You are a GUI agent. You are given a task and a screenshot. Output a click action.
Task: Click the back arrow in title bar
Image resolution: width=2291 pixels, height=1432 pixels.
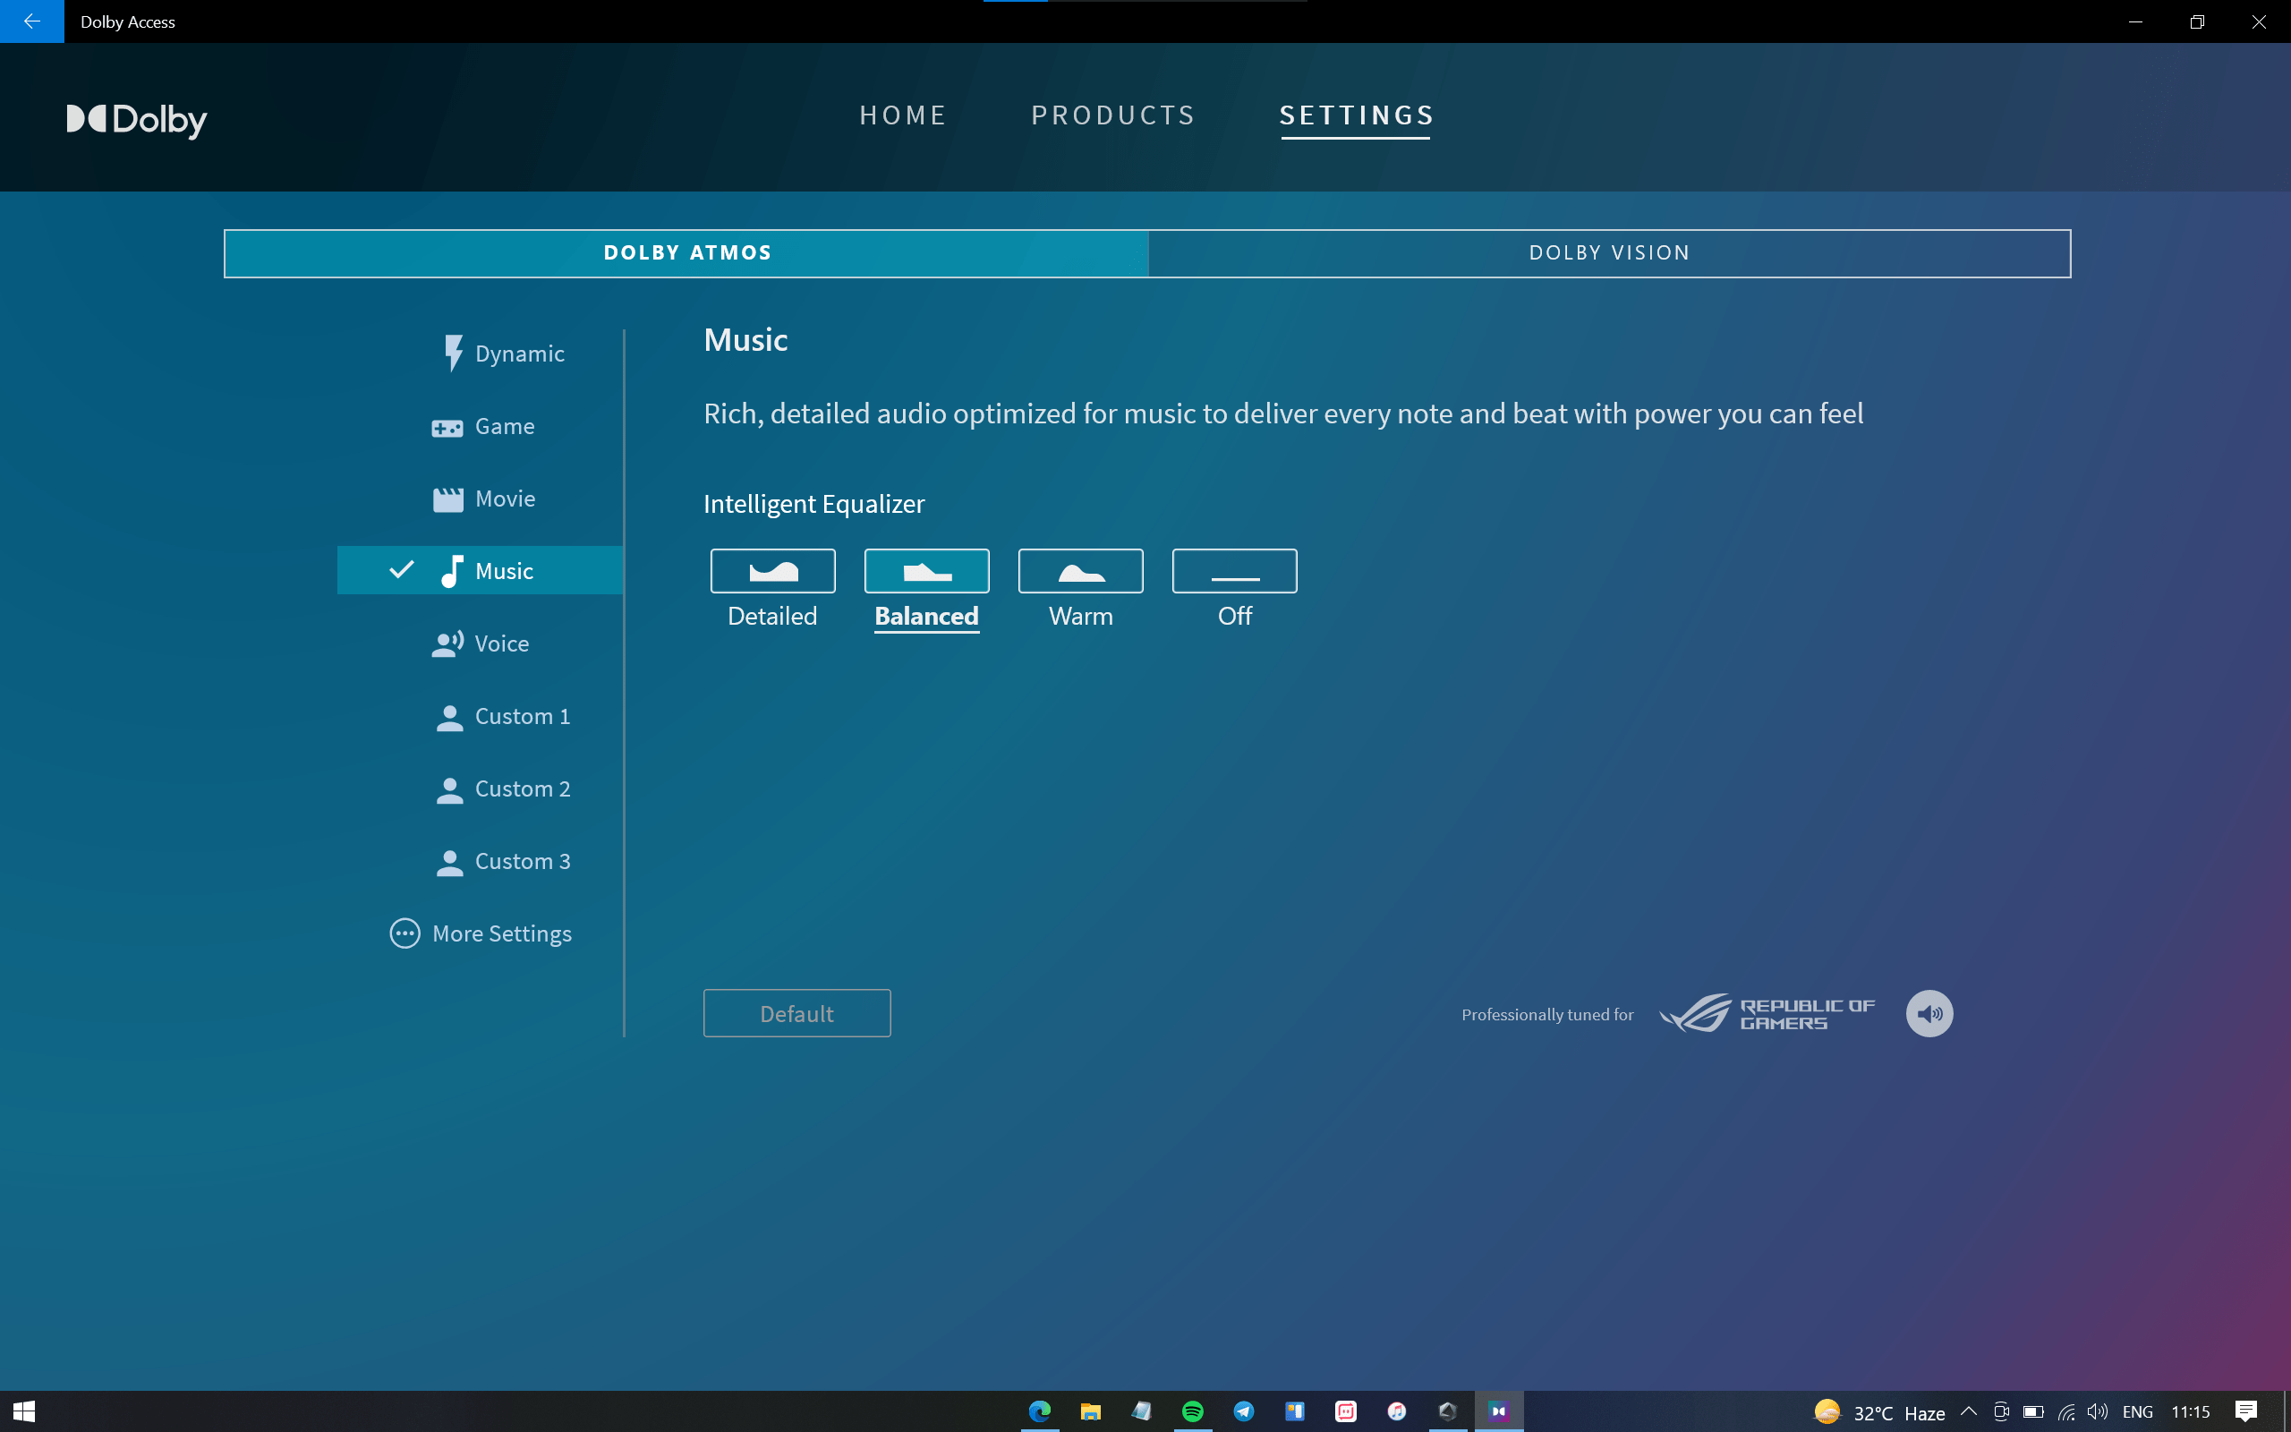tap(31, 21)
